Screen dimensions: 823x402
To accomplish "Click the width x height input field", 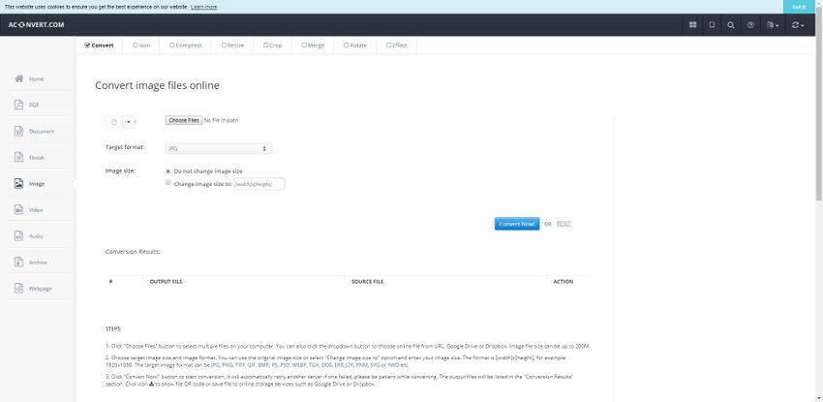I will pos(259,183).
